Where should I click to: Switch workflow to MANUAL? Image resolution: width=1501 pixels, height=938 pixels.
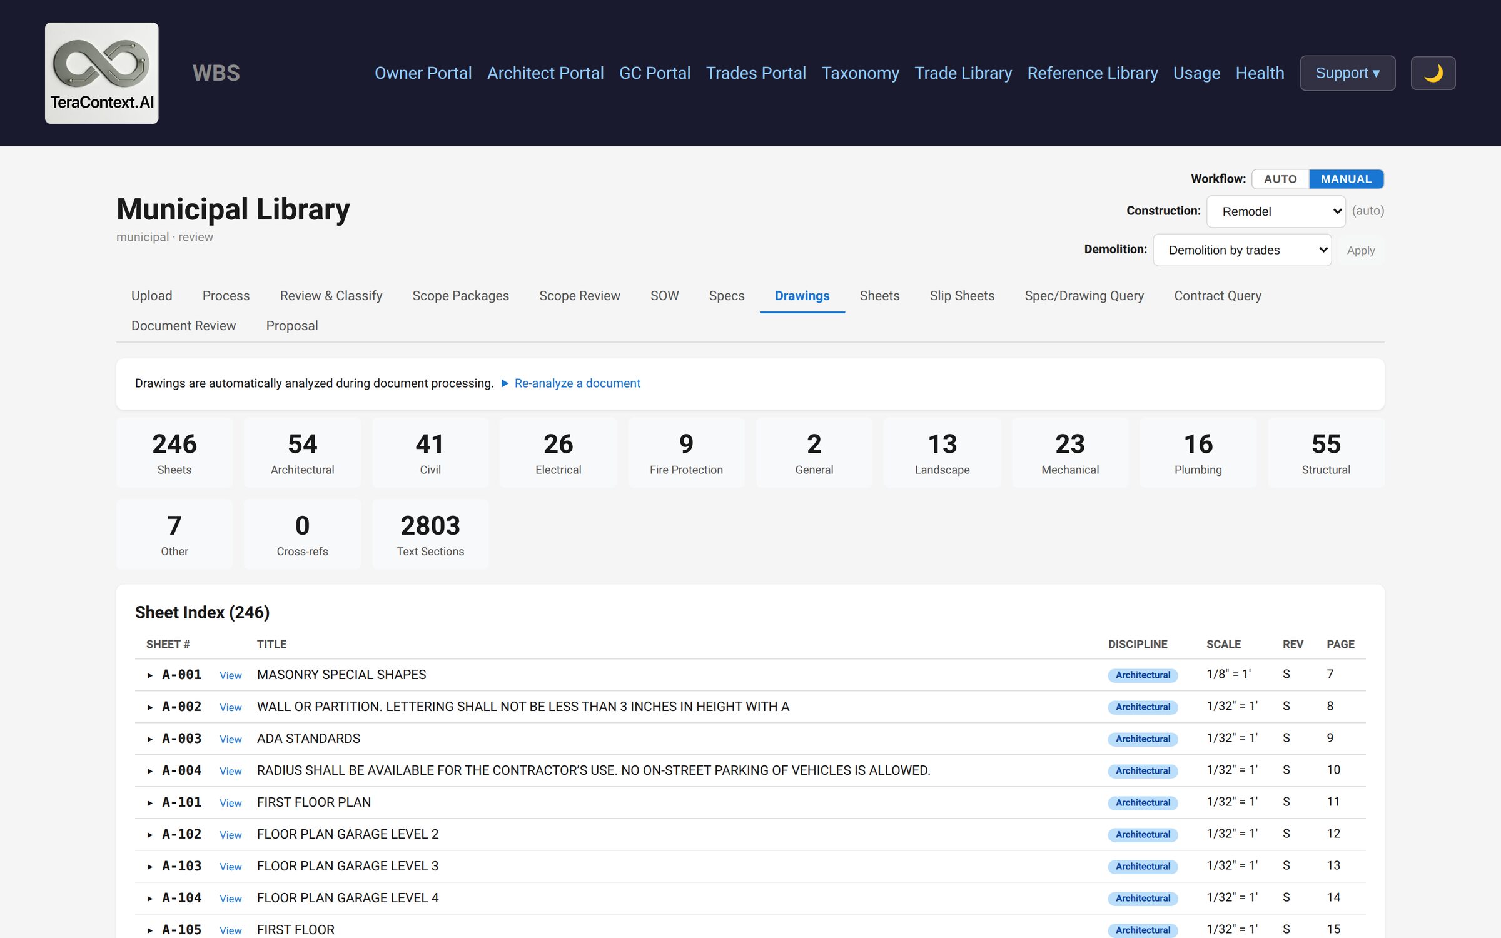[x=1346, y=179]
